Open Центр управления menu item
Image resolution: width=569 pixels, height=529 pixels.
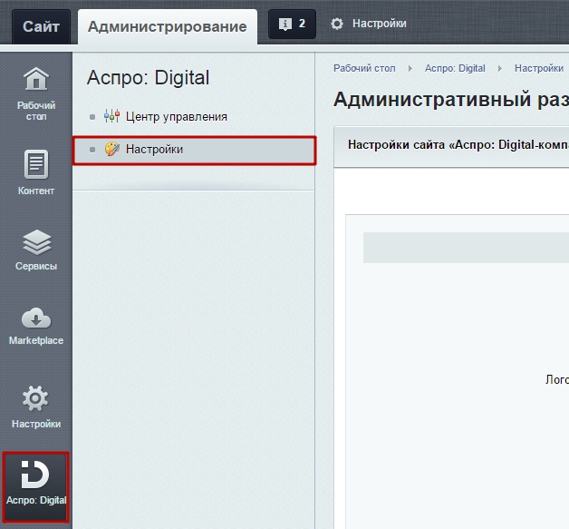177,117
